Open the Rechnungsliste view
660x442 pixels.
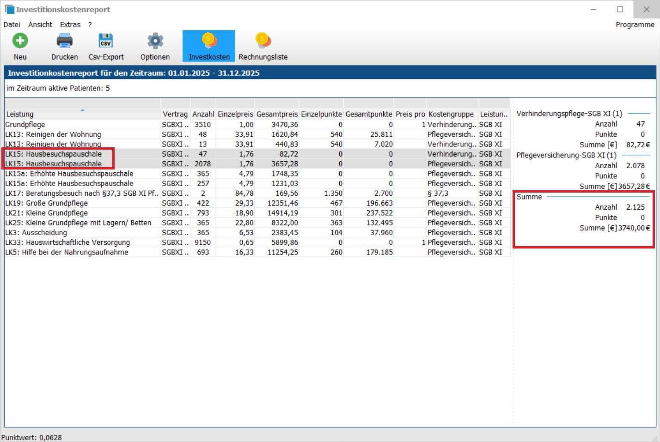pyautogui.click(x=263, y=41)
